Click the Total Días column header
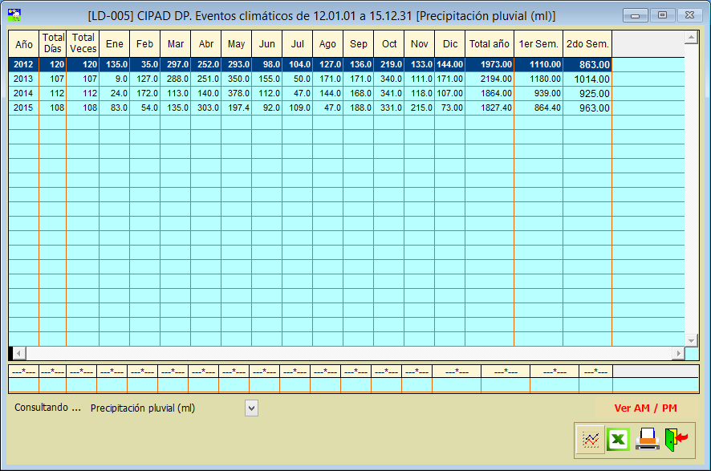This screenshot has width=711, height=471. (x=53, y=44)
